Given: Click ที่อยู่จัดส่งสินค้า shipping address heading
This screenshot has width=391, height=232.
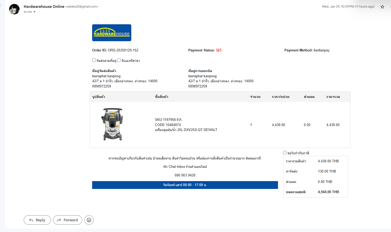Looking at the screenshot, I should click(104, 71).
